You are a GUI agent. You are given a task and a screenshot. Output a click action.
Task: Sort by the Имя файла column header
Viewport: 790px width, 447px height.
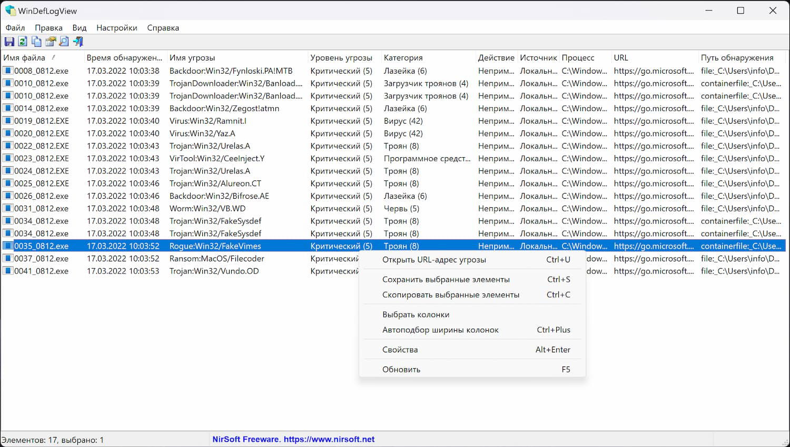(42, 58)
